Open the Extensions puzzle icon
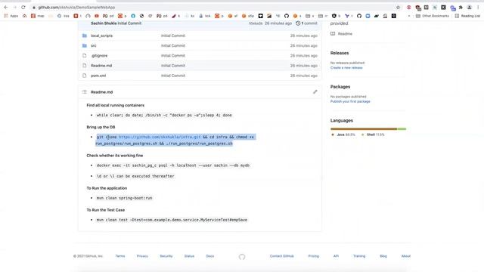Viewport: 484px width, 272px height. pos(461,8)
